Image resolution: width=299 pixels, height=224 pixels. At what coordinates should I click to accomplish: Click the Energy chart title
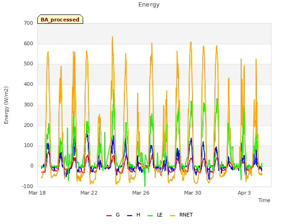pos(149,5)
